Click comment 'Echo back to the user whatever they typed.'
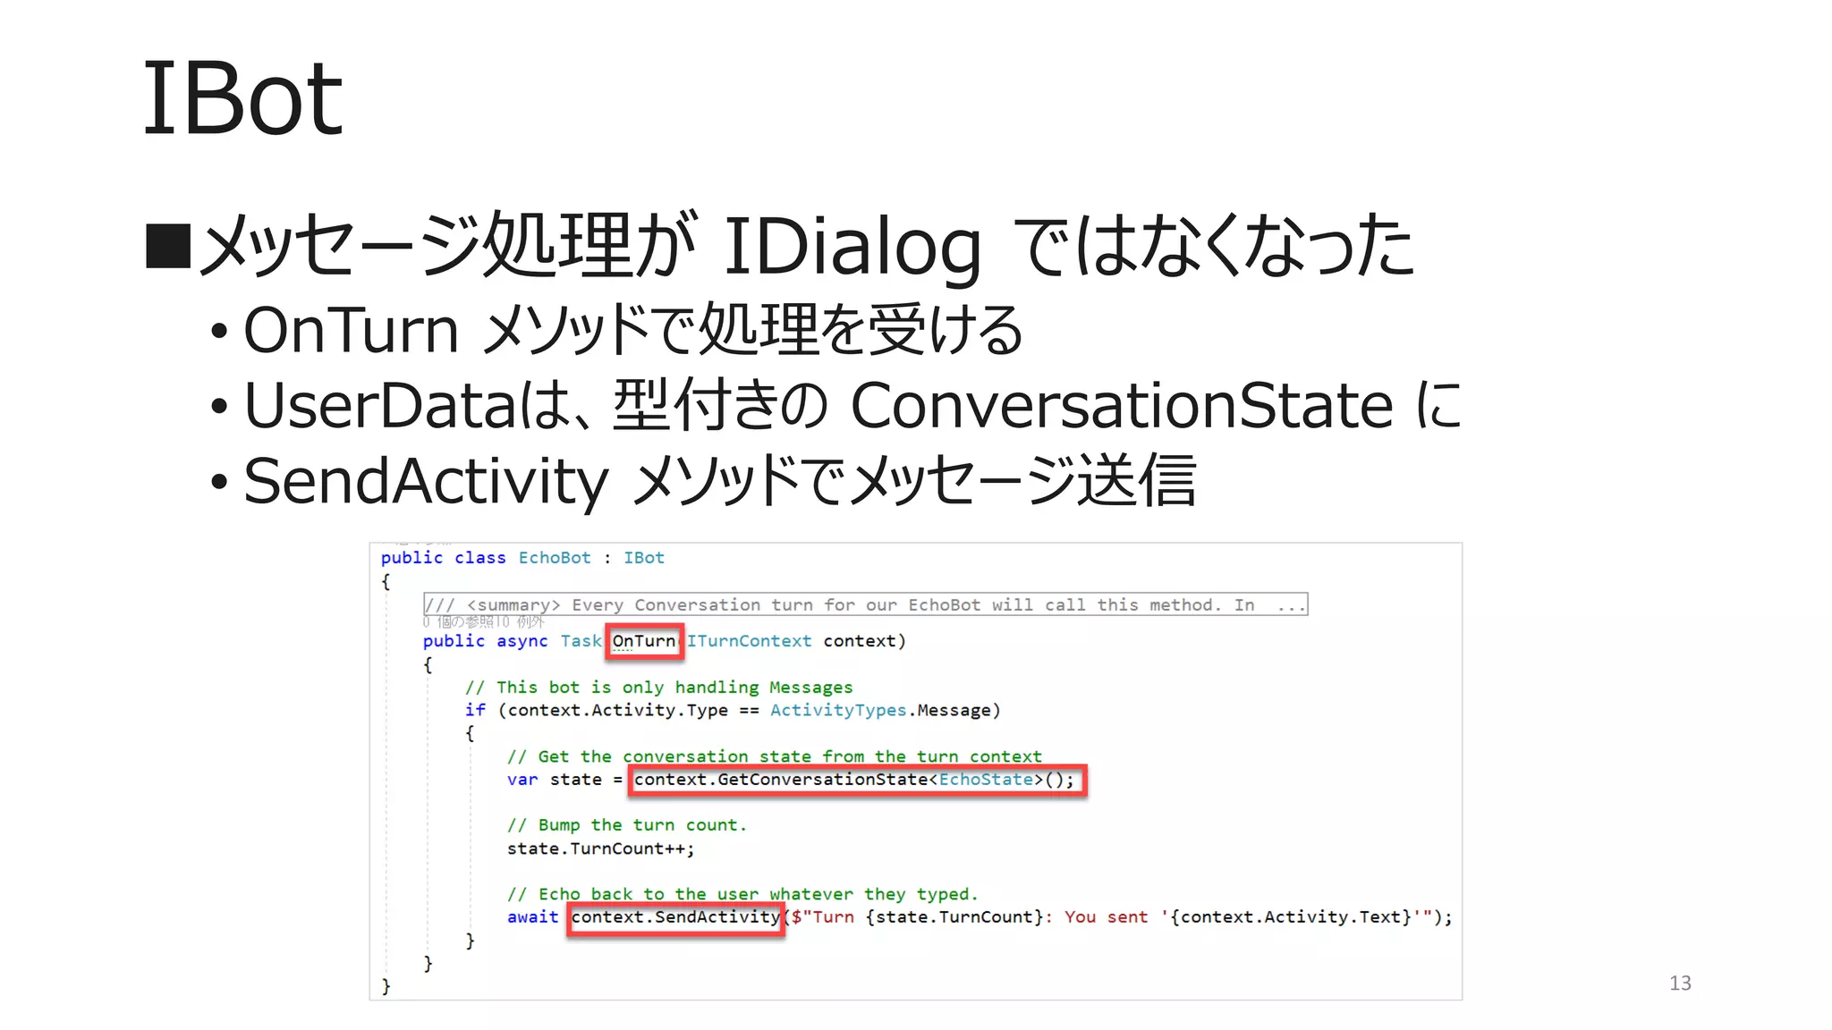Viewport: 1832px width, 1030px height. pyautogui.click(x=742, y=894)
